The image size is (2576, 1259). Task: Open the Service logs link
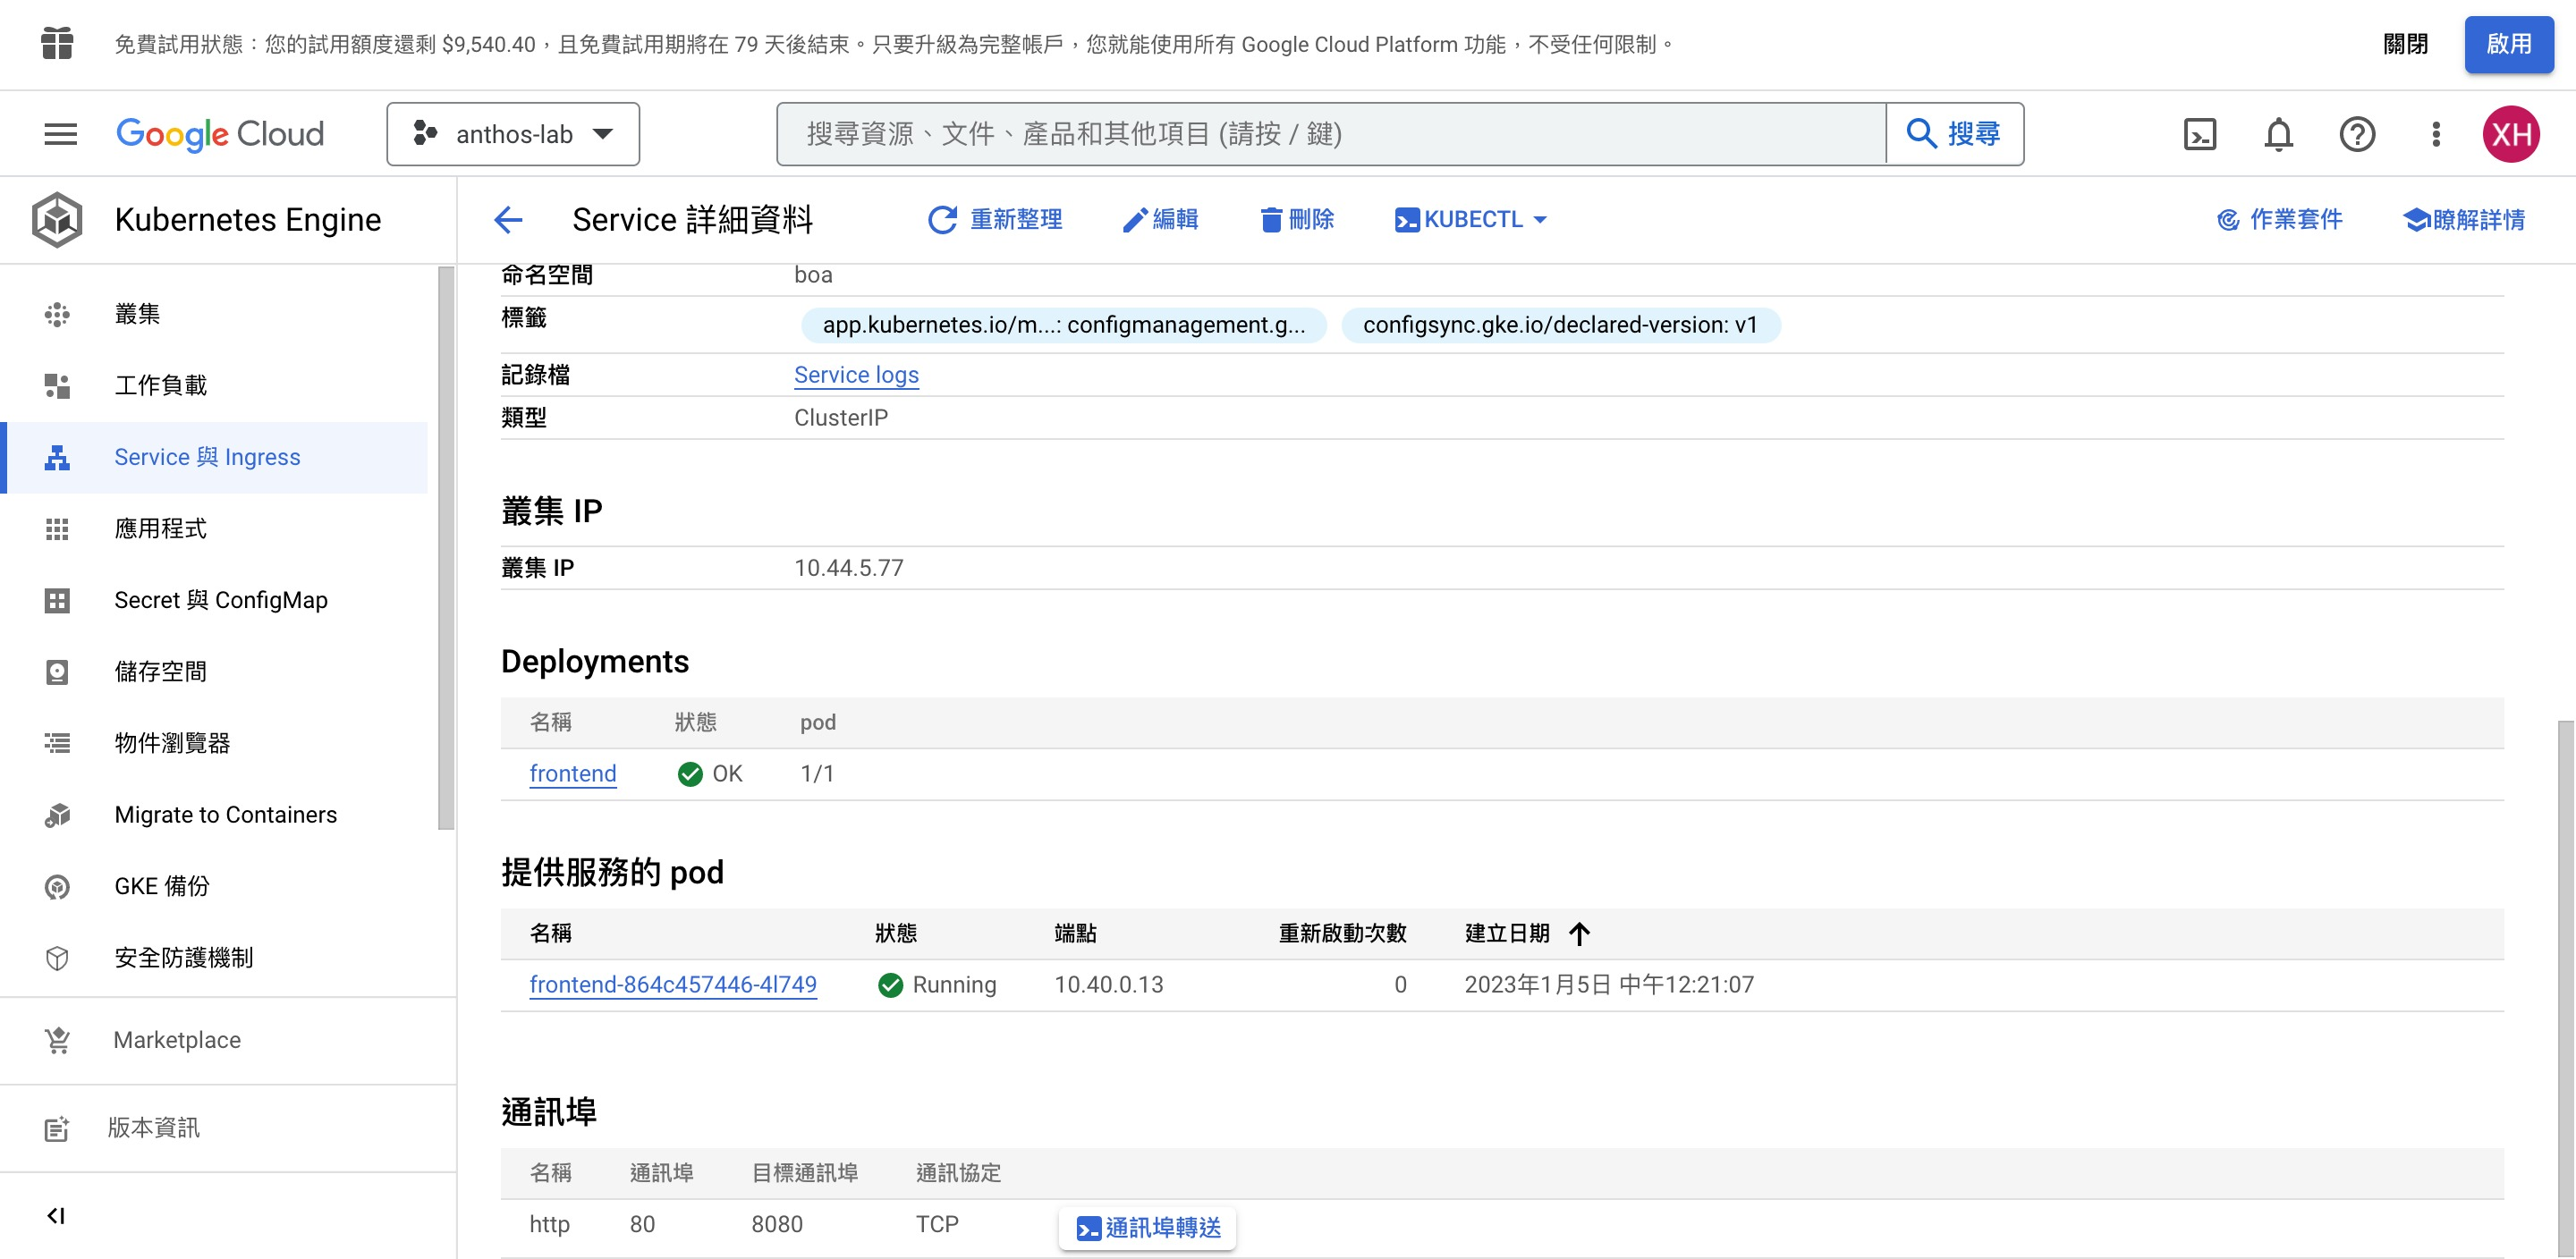tap(856, 375)
